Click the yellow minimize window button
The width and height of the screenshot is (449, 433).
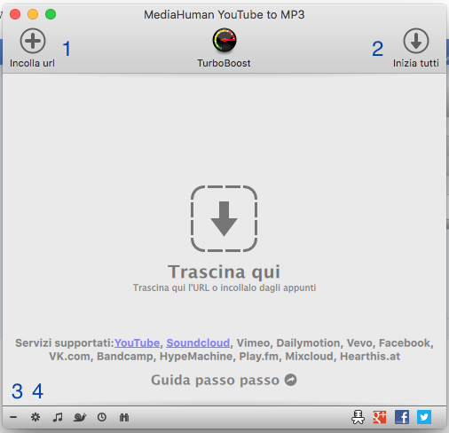point(33,14)
